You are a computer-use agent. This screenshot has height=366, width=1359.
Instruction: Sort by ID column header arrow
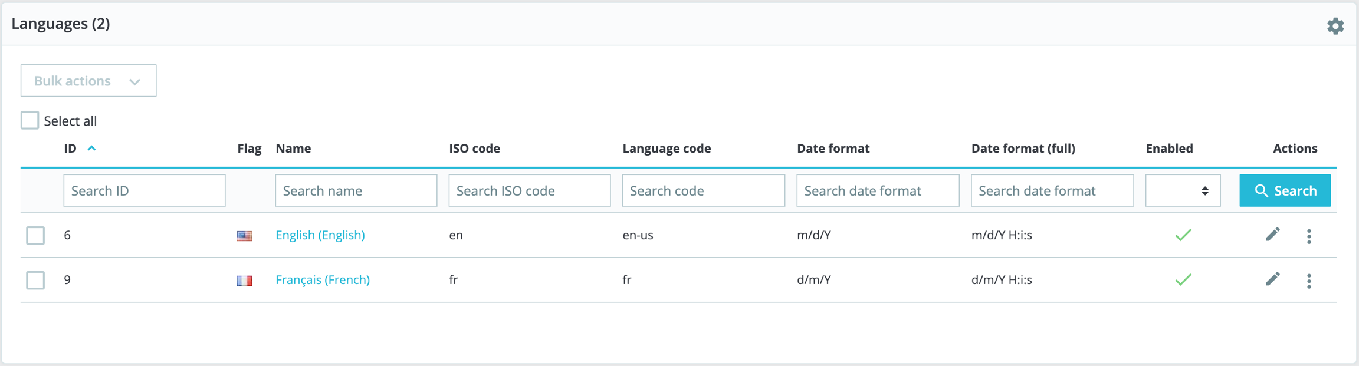pyautogui.click(x=91, y=149)
